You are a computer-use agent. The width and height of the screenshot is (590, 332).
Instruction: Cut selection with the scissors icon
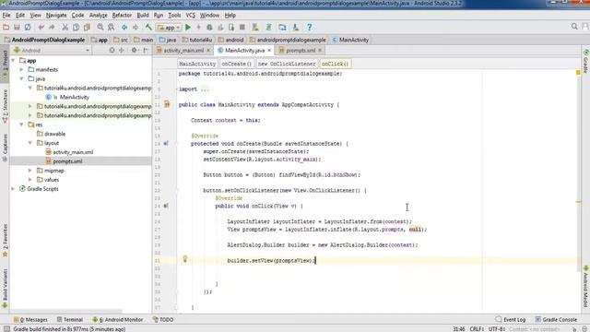65,27
